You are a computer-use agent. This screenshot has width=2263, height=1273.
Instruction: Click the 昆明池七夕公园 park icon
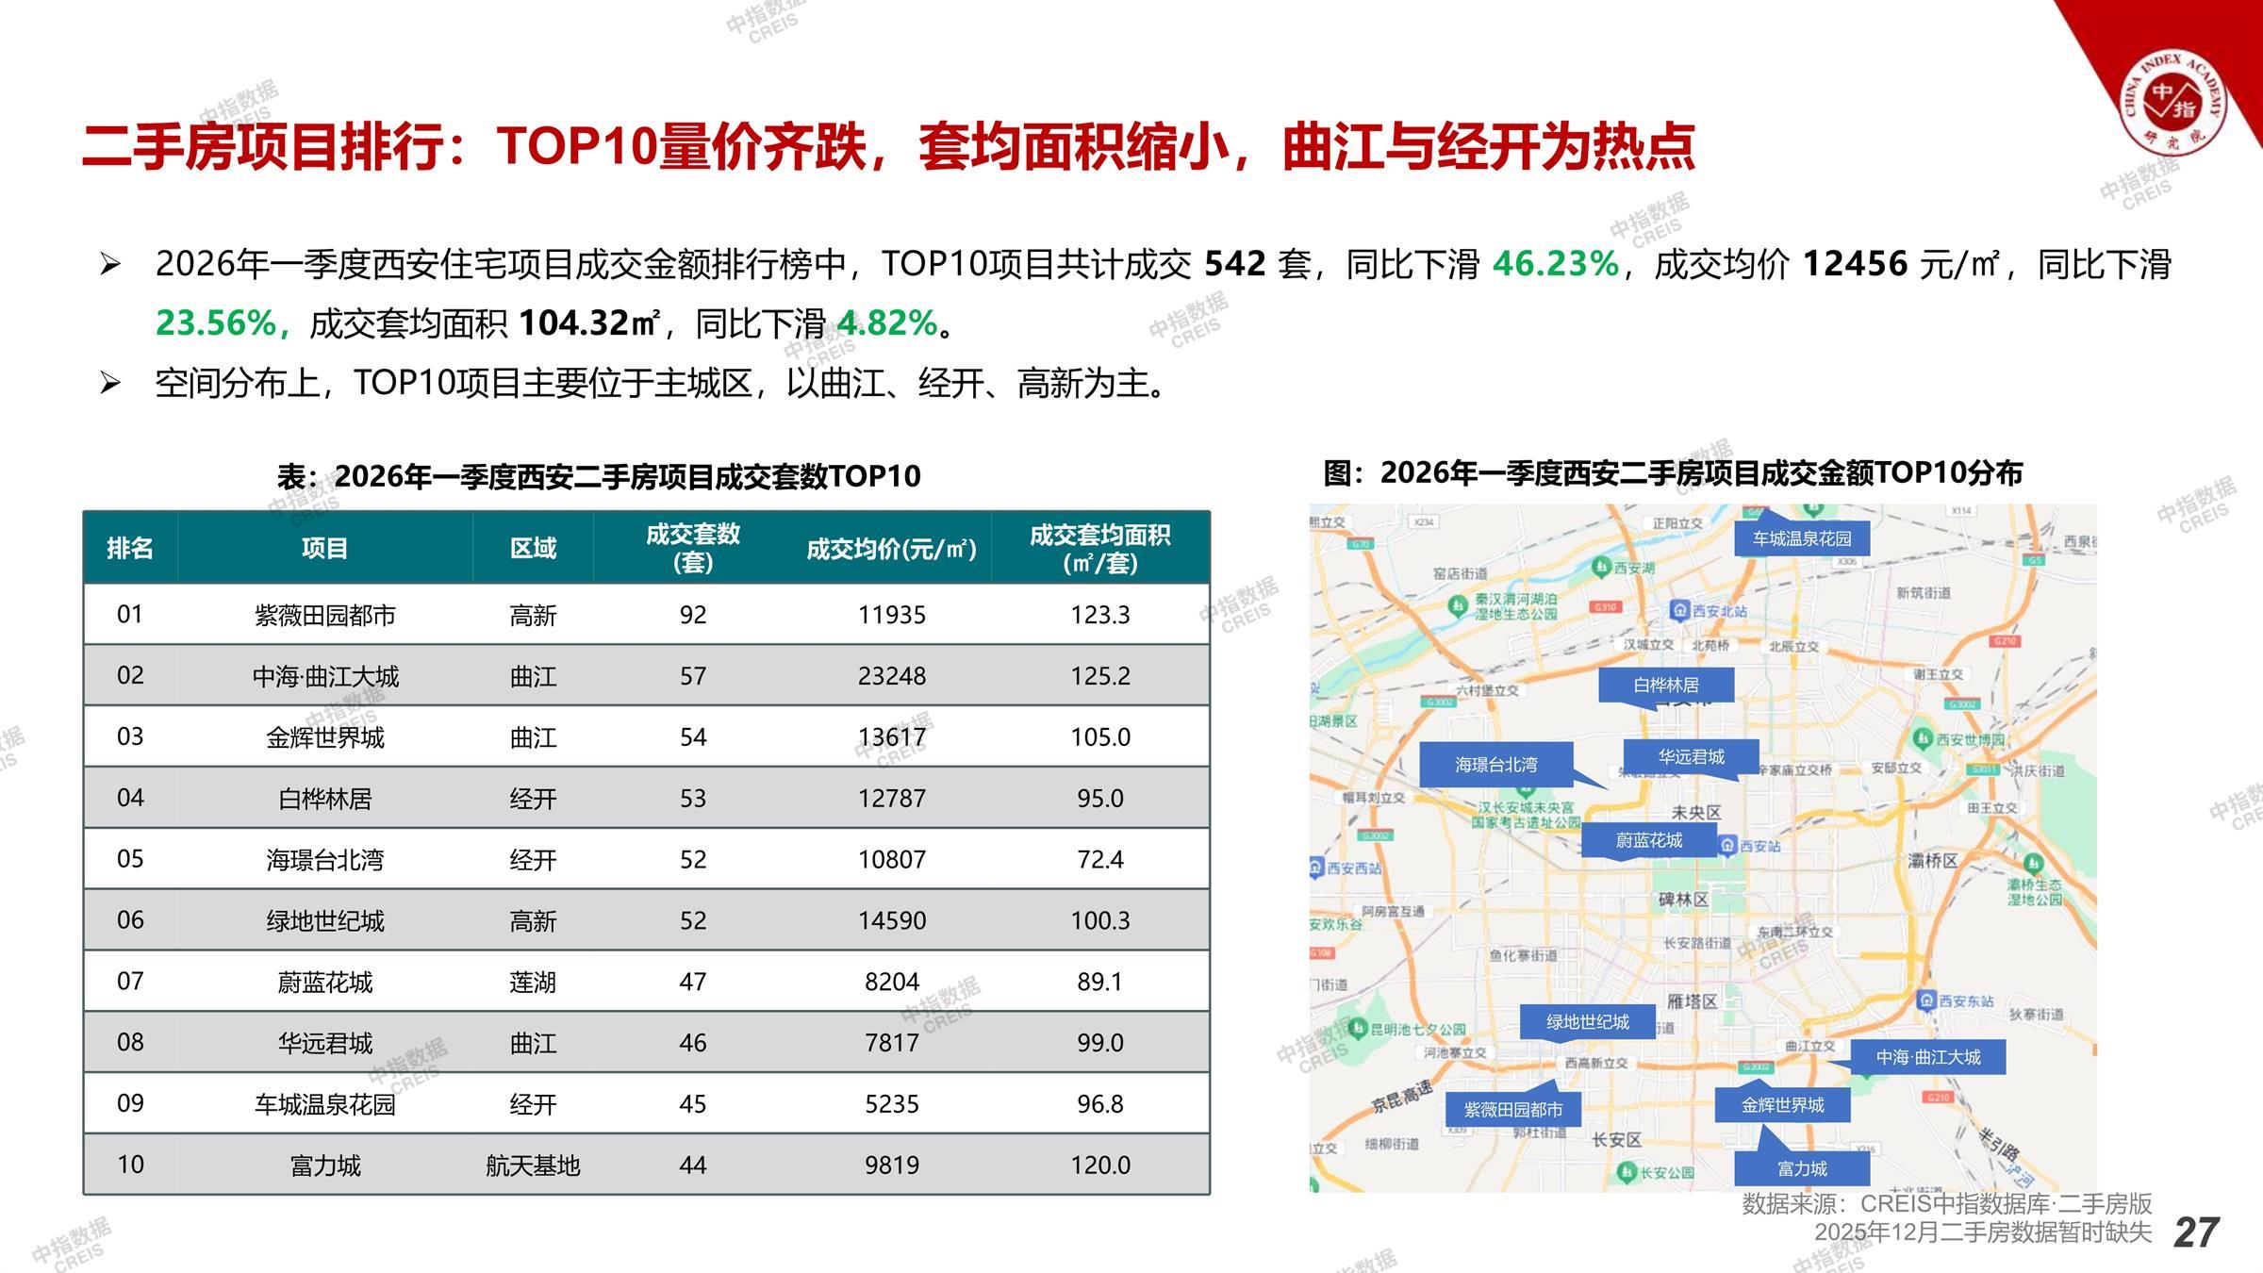pos(1357,1028)
